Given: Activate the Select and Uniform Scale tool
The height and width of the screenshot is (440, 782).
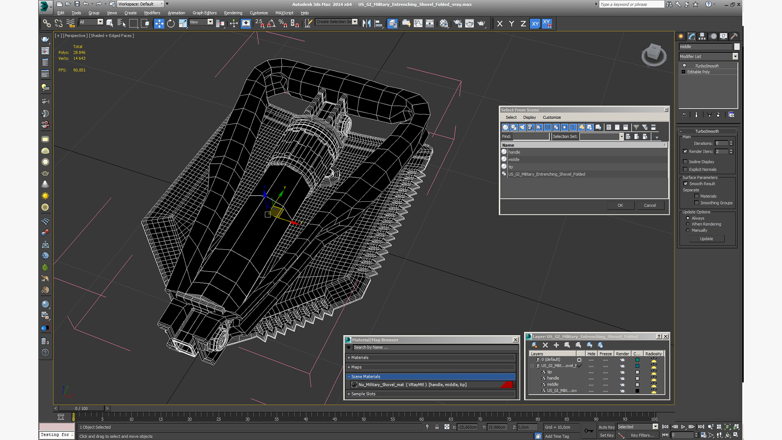Looking at the screenshot, I should [x=182, y=23].
